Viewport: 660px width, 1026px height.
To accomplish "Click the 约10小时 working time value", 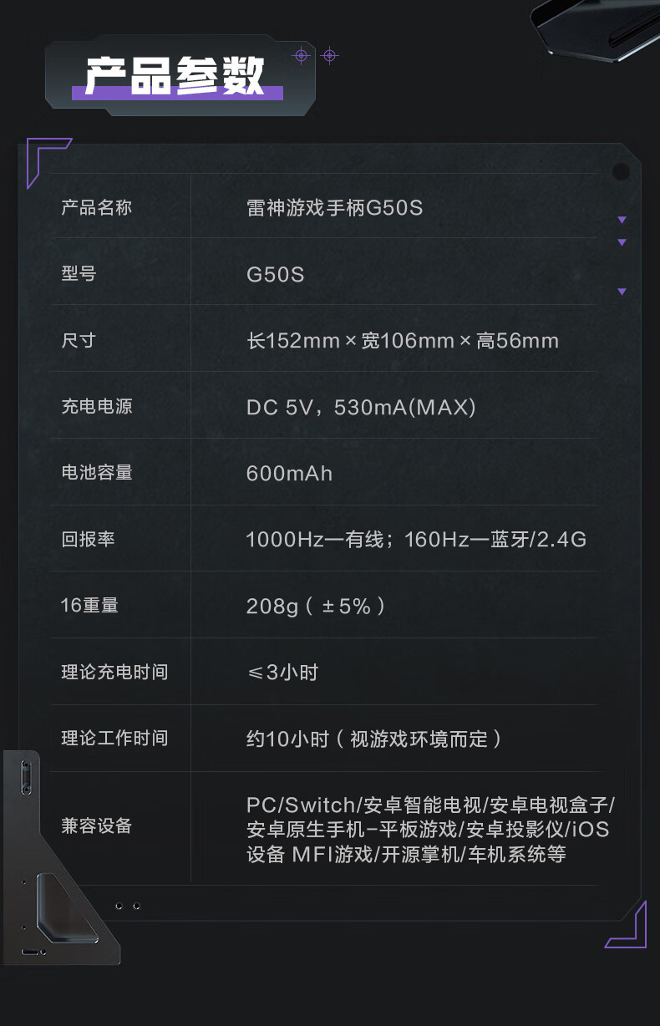I will click(x=373, y=739).
